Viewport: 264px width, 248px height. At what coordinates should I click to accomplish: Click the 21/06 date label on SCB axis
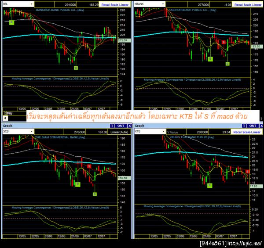75,236
